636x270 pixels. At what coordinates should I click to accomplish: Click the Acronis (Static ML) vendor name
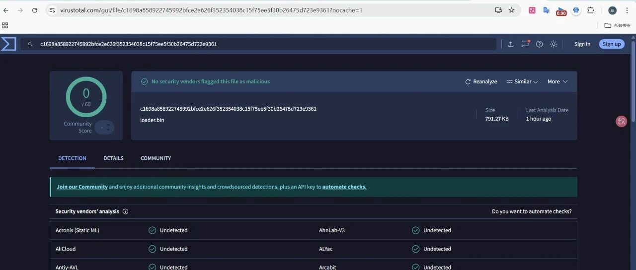(77, 230)
